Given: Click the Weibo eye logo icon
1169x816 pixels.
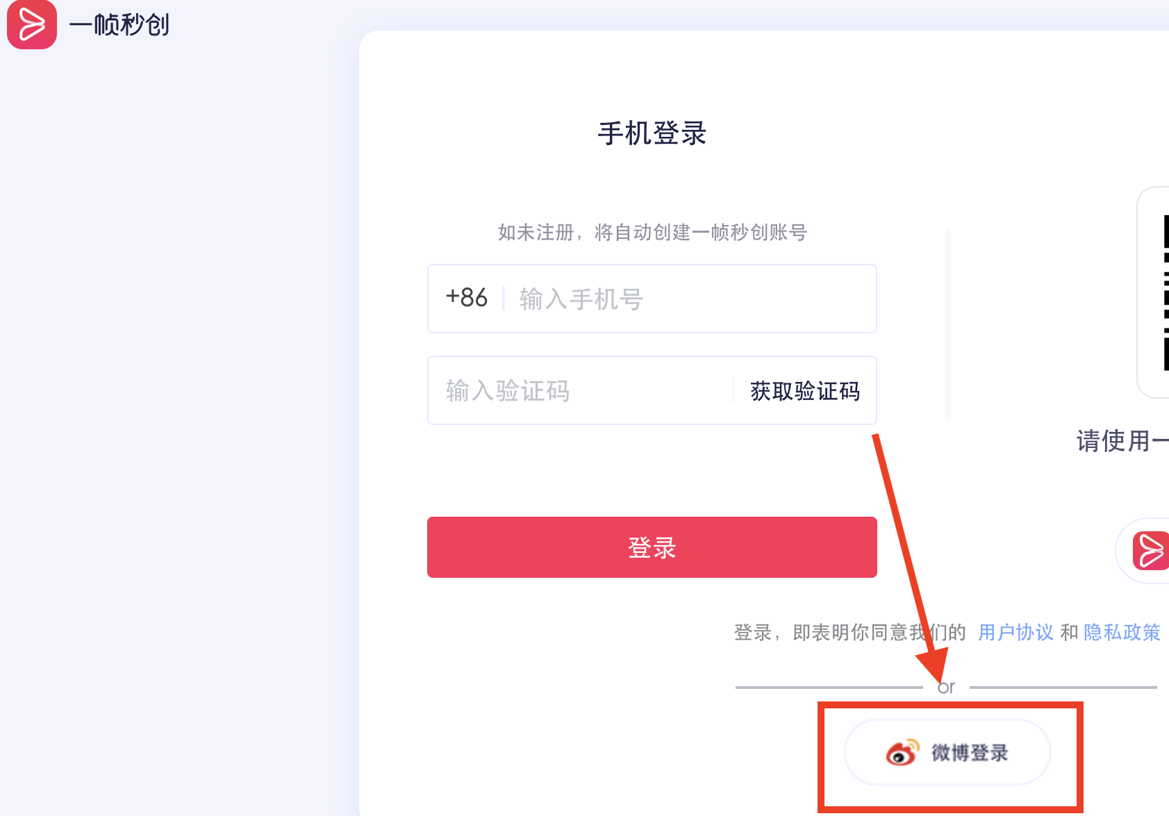Looking at the screenshot, I should (903, 752).
